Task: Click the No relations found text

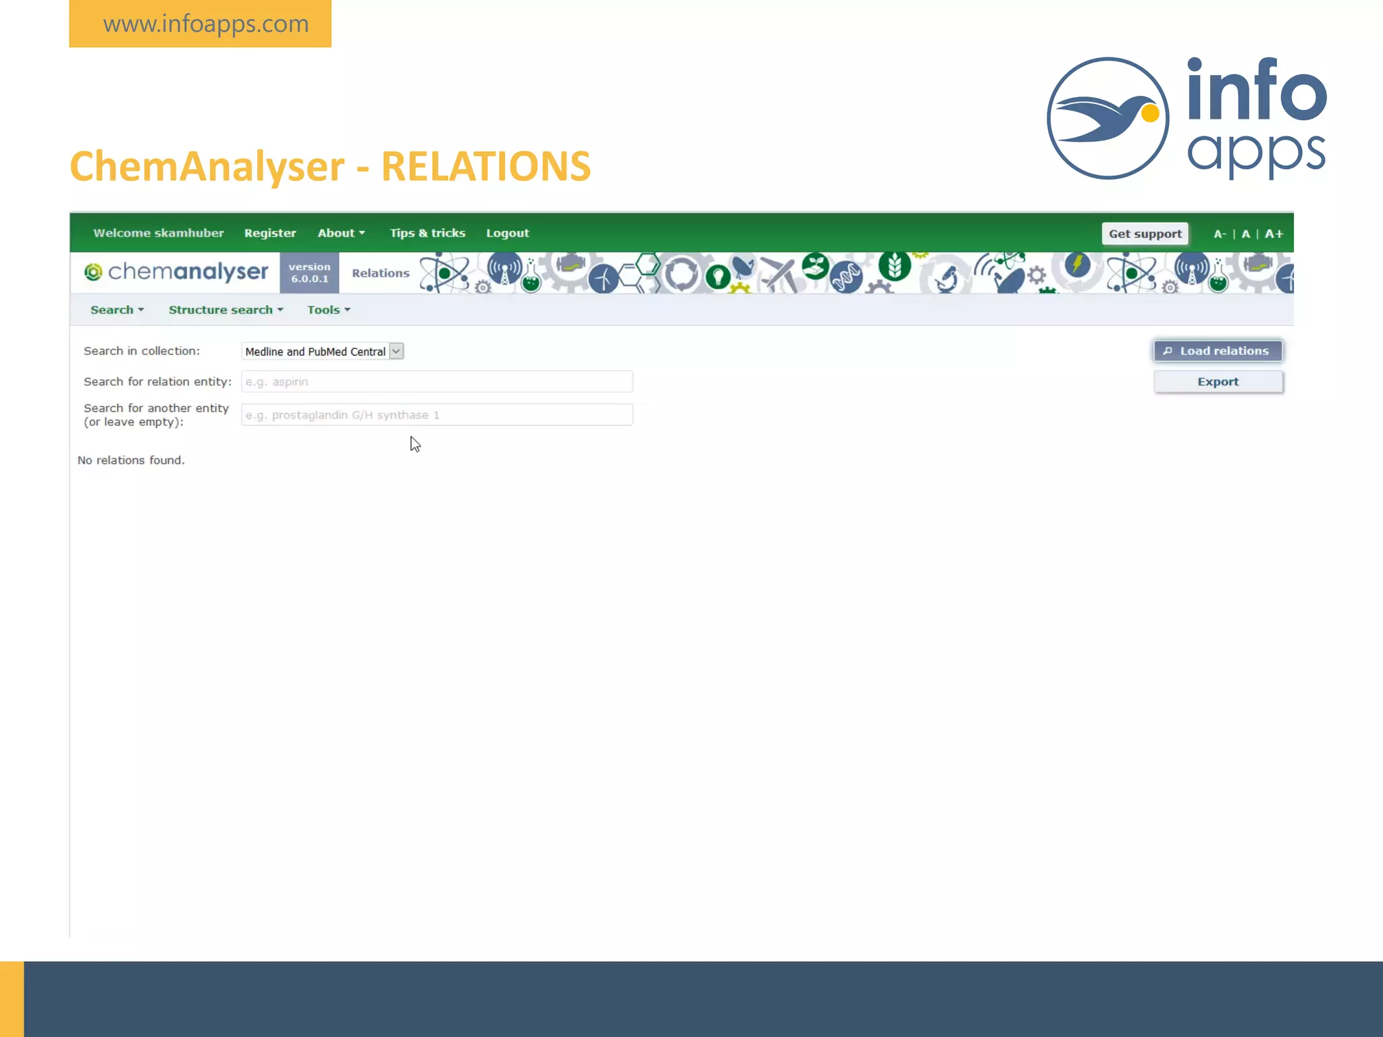Action: point(131,460)
